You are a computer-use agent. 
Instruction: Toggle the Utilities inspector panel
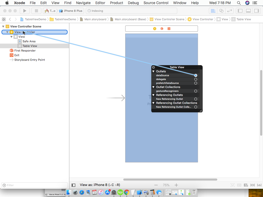(257, 11)
